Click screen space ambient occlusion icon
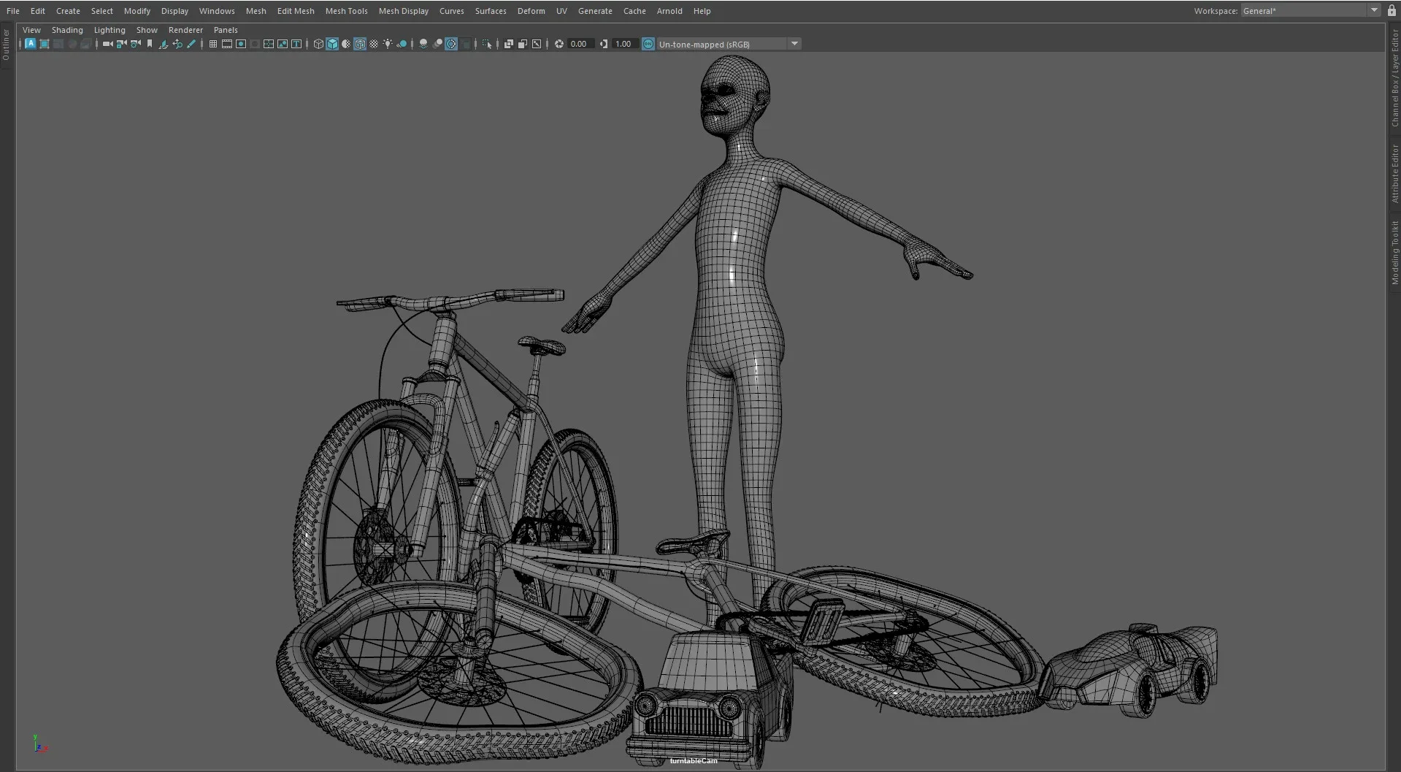This screenshot has height=772, width=1401. [x=423, y=44]
